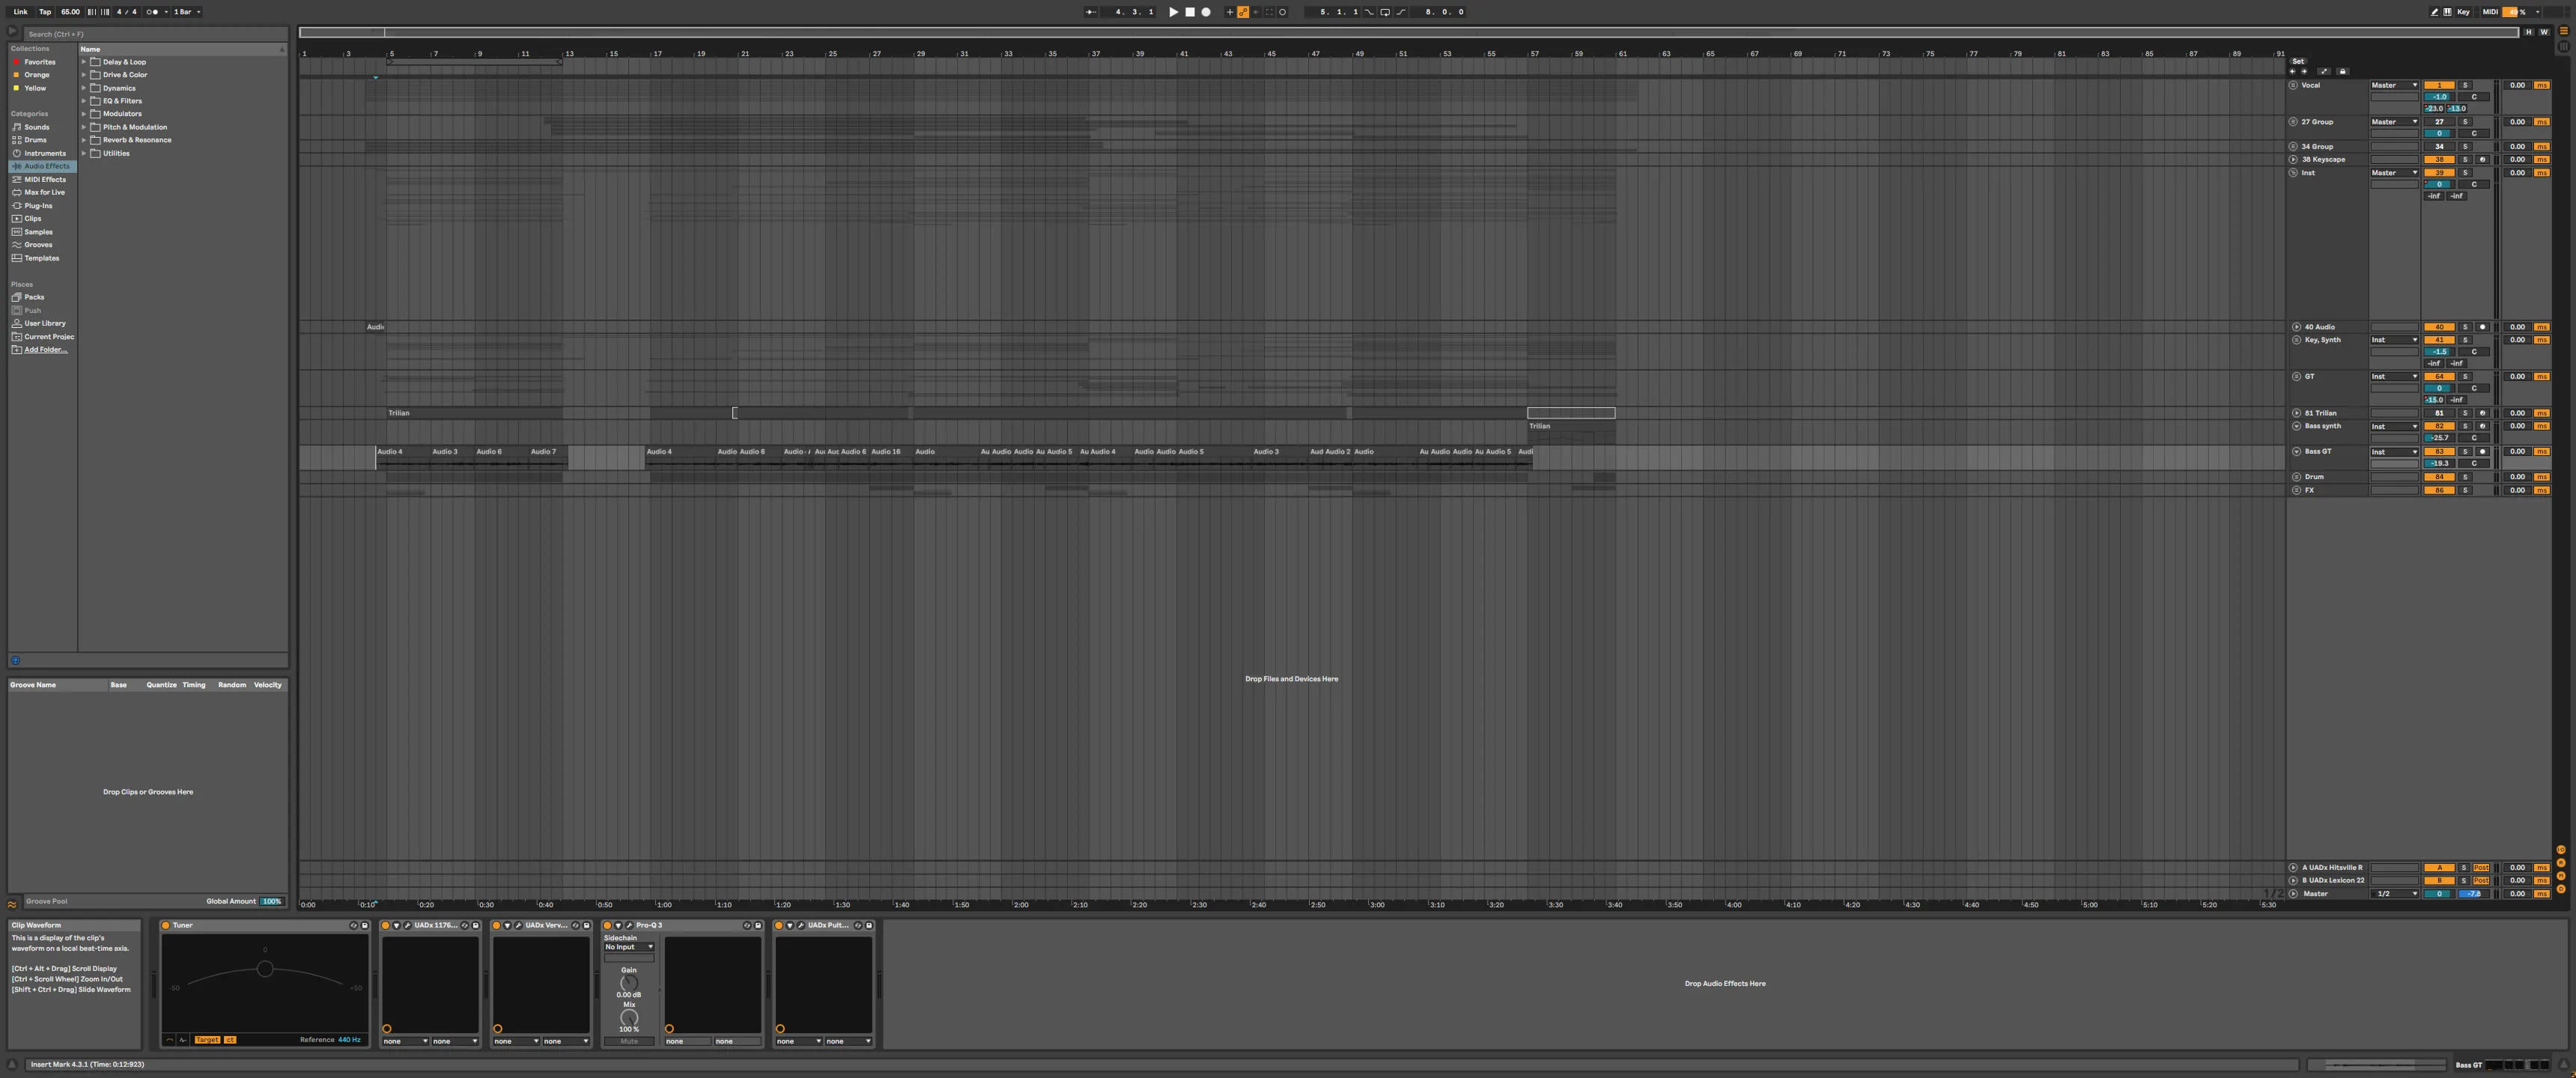The image size is (2576, 1078).
Task: Deactivate the 38 Keyscape track activator
Action: (2439, 159)
